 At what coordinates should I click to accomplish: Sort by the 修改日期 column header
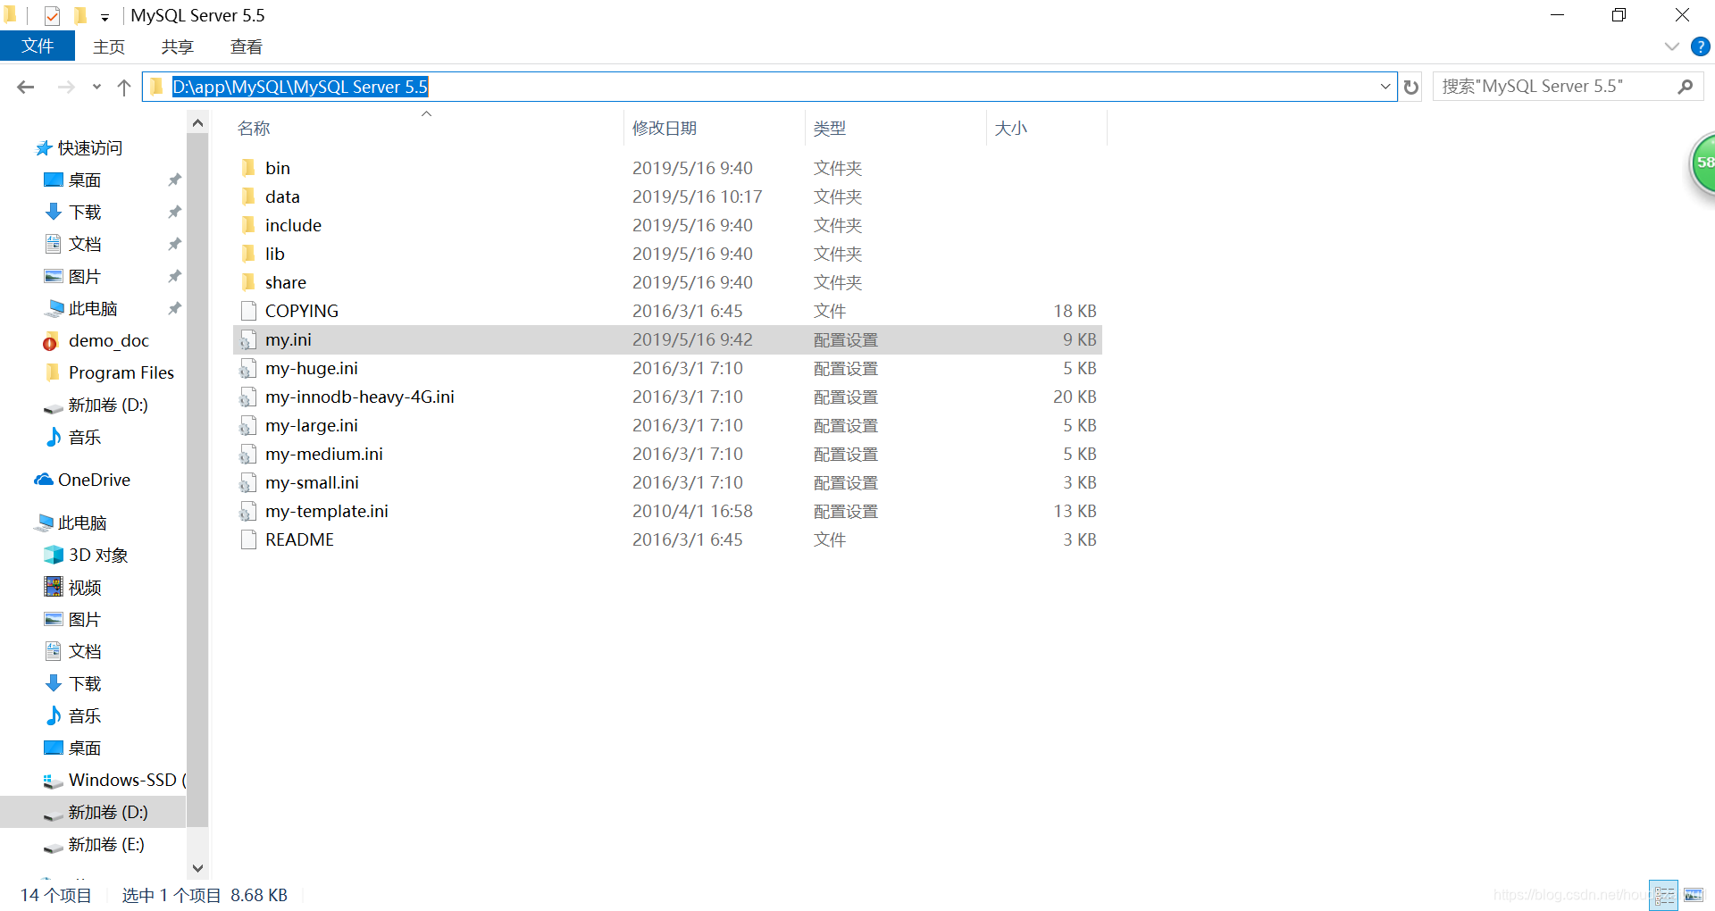click(x=665, y=129)
